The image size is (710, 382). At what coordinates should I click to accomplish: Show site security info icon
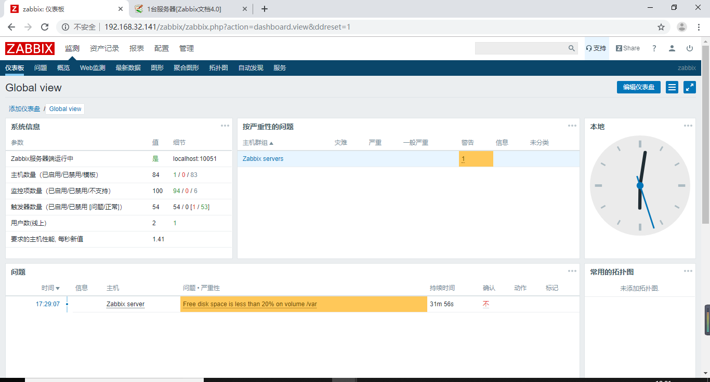[65, 27]
